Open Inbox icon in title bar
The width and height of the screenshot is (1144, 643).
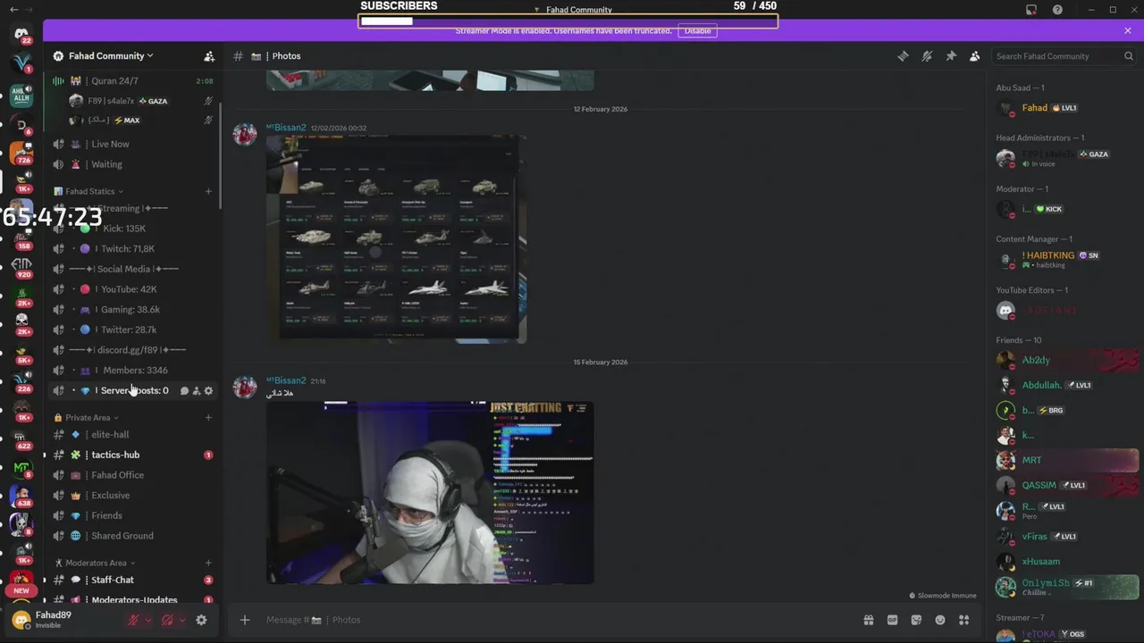point(1031,10)
